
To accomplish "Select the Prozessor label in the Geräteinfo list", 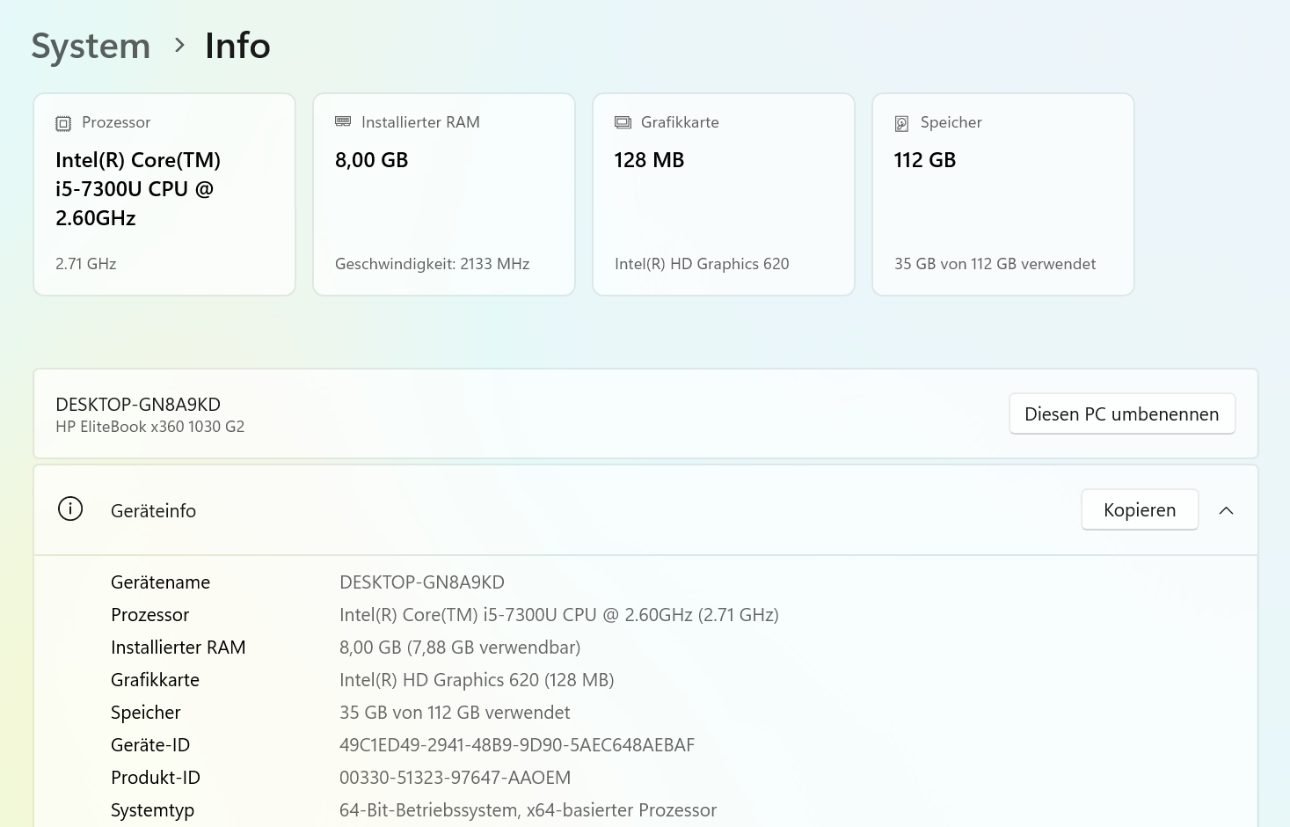I will pyautogui.click(x=150, y=615).
